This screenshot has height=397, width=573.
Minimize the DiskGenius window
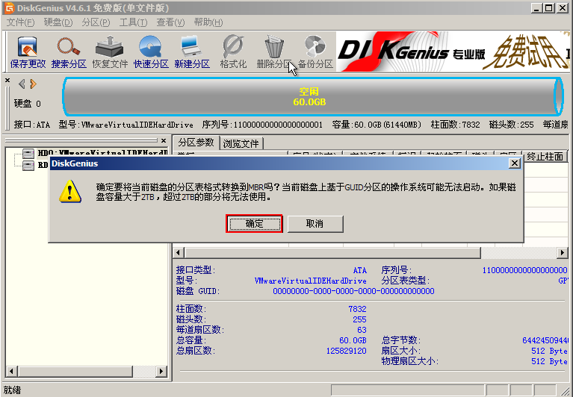coord(536,7)
